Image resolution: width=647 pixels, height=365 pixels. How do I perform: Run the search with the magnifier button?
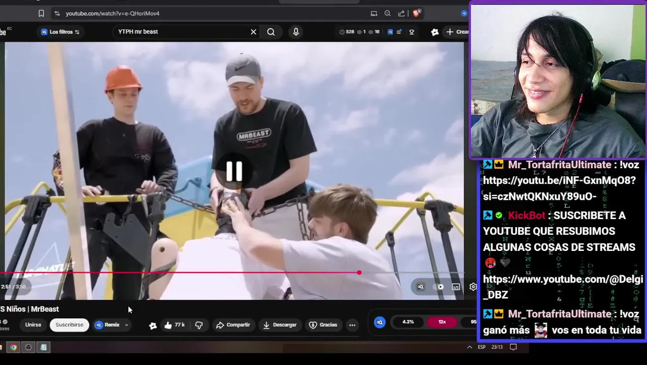(x=271, y=32)
